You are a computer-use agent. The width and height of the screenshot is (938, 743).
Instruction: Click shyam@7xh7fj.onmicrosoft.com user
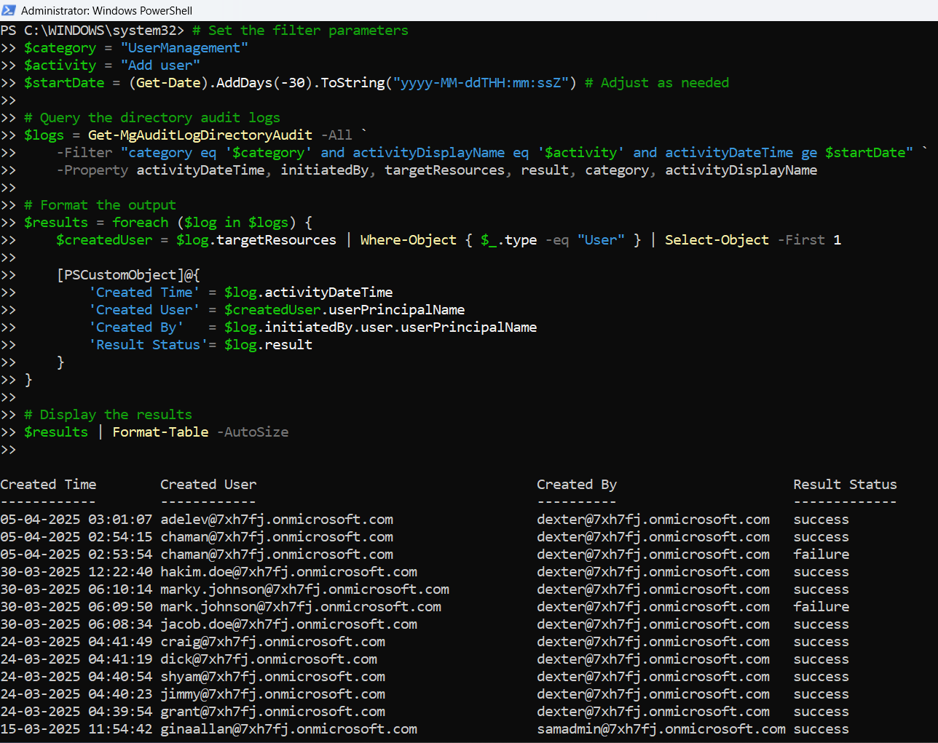[x=273, y=677]
